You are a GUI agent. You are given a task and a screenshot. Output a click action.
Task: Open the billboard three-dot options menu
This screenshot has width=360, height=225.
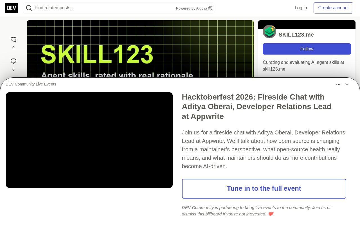338,84
